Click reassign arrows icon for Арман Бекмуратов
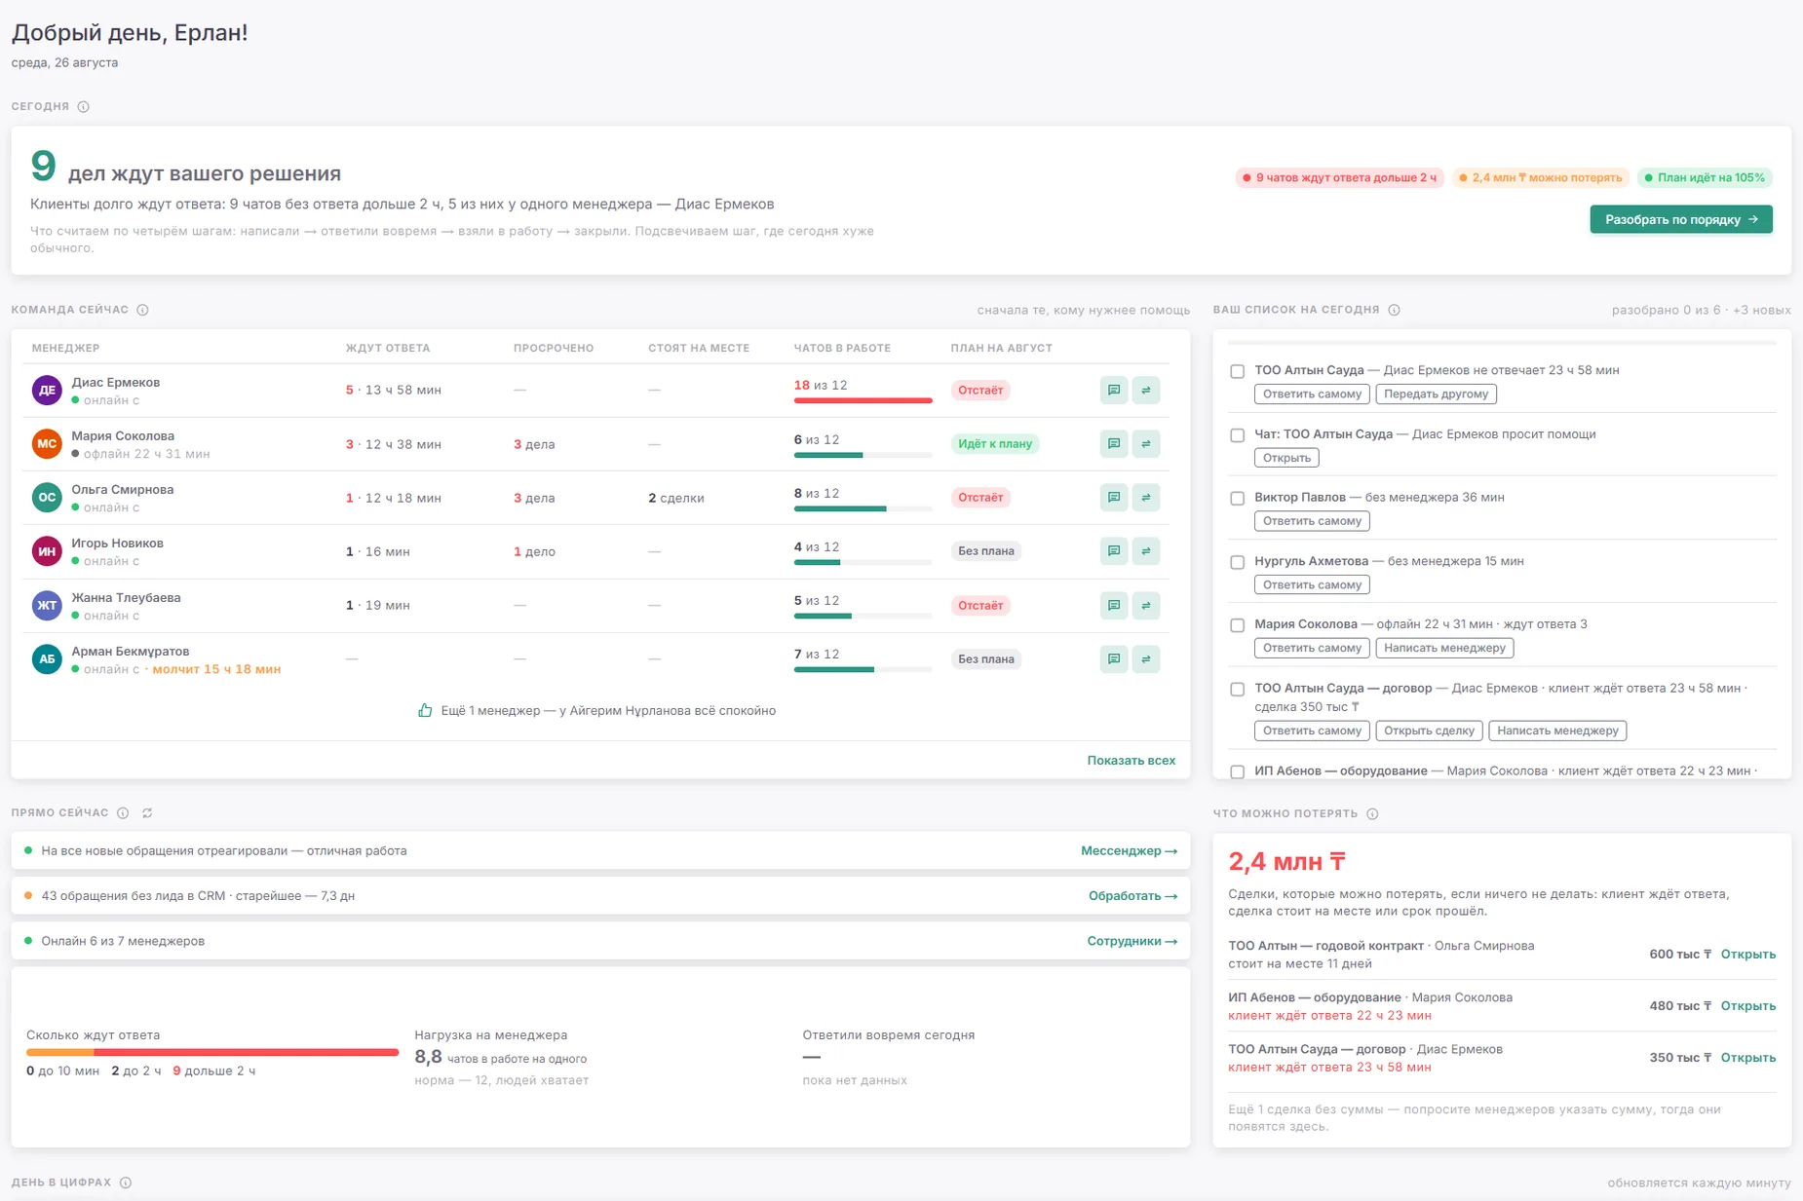1803x1201 pixels. tap(1146, 658)
